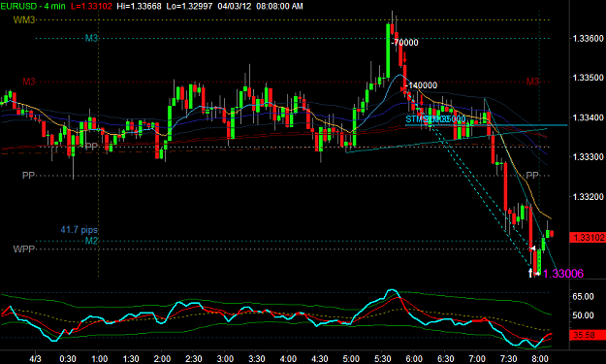Click the cyan STMS order label
Screen dimensions: 606x364
[435, 119]
